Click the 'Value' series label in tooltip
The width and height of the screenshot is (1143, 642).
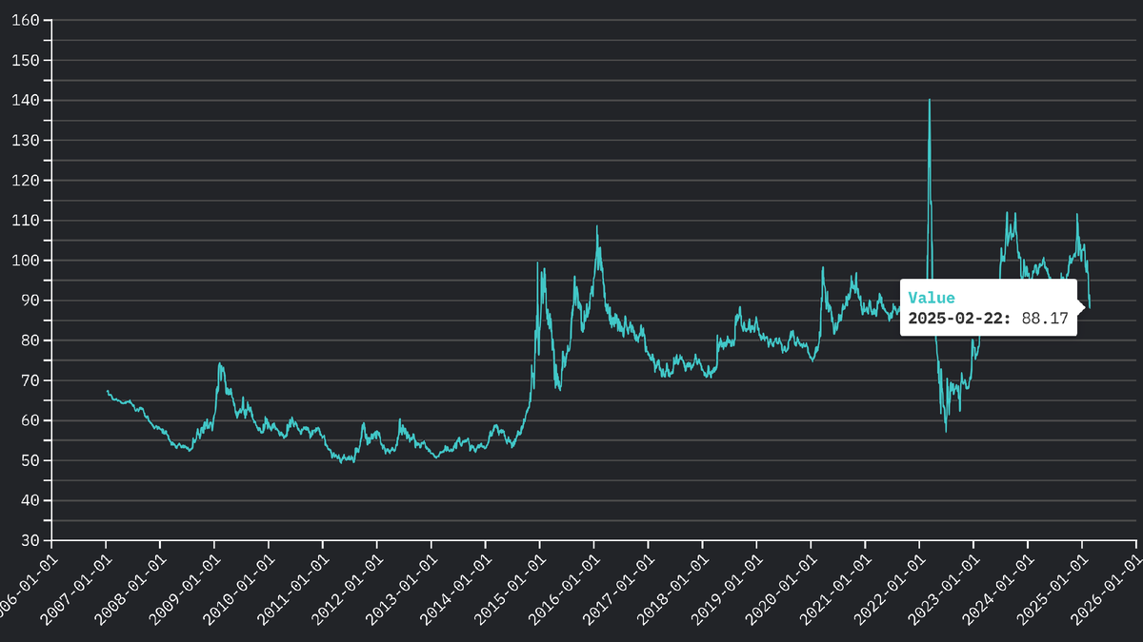click(931, 299)
